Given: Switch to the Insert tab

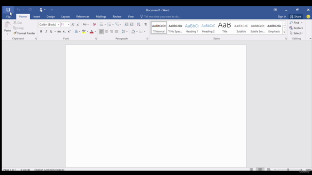Looking at the screenshot, I should [x=37, y=17].
